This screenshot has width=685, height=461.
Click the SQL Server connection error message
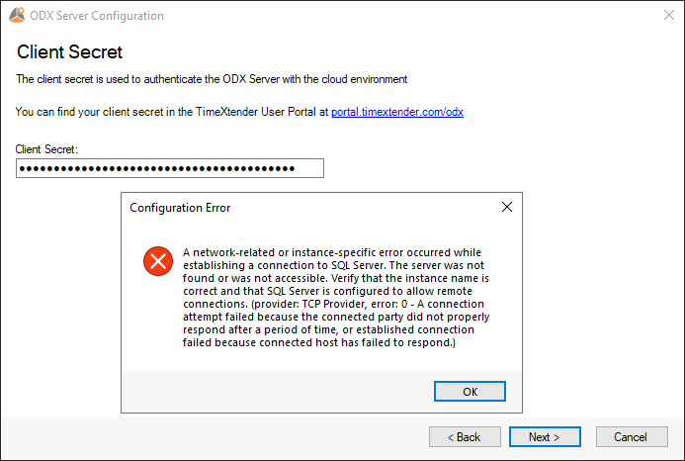click(x=336, y=298)
